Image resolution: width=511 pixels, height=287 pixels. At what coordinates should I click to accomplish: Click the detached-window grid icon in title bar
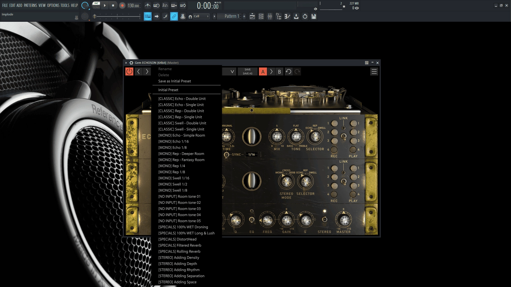point(367,63)
